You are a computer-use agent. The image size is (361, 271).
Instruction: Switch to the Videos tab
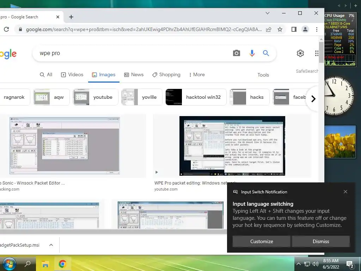[x=72, y=75]
